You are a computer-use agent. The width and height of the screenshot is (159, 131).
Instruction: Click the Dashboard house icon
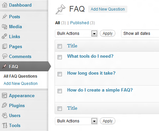(x=5, y=5)
